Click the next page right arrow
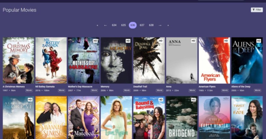The height and width of the screenshot is (139, 266). click(160, 25)
